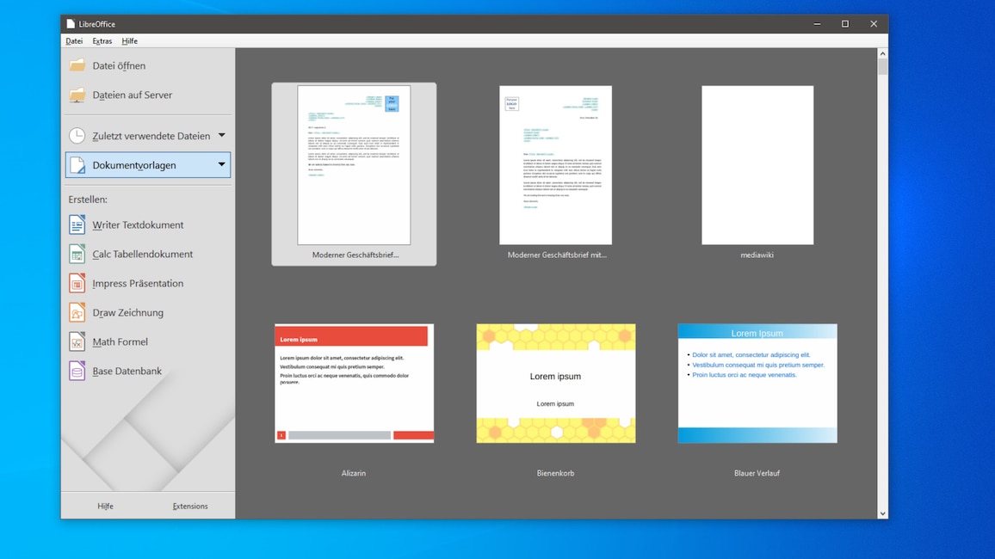Select the Alizarin presentation template thumbnail
The height and width of the screenshot is (559, 995).
(x=354, y=384)
